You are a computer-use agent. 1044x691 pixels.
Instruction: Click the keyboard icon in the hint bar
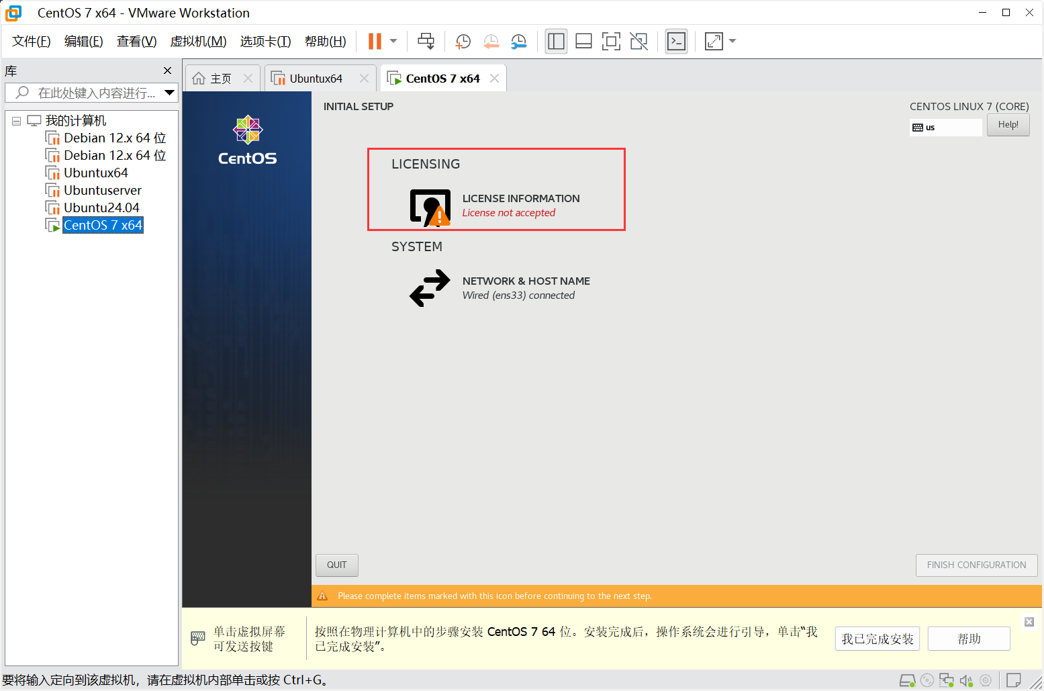tap(198, 638)
